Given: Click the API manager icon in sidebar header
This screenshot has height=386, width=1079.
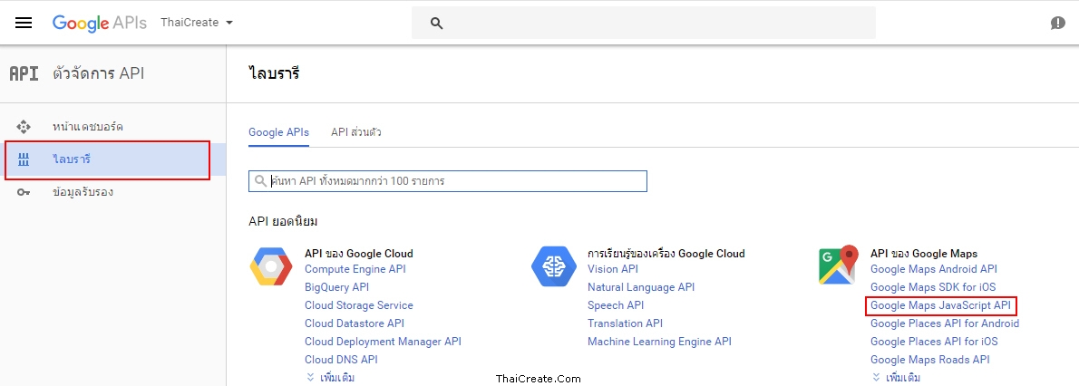Looking at the screenshot, I should pyautogui.click(x=24, y=73).
